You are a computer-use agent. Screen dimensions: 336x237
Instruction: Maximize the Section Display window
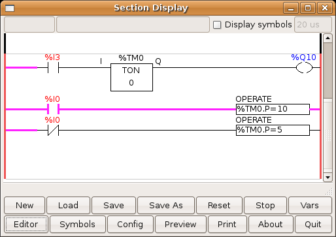[308, 8]
